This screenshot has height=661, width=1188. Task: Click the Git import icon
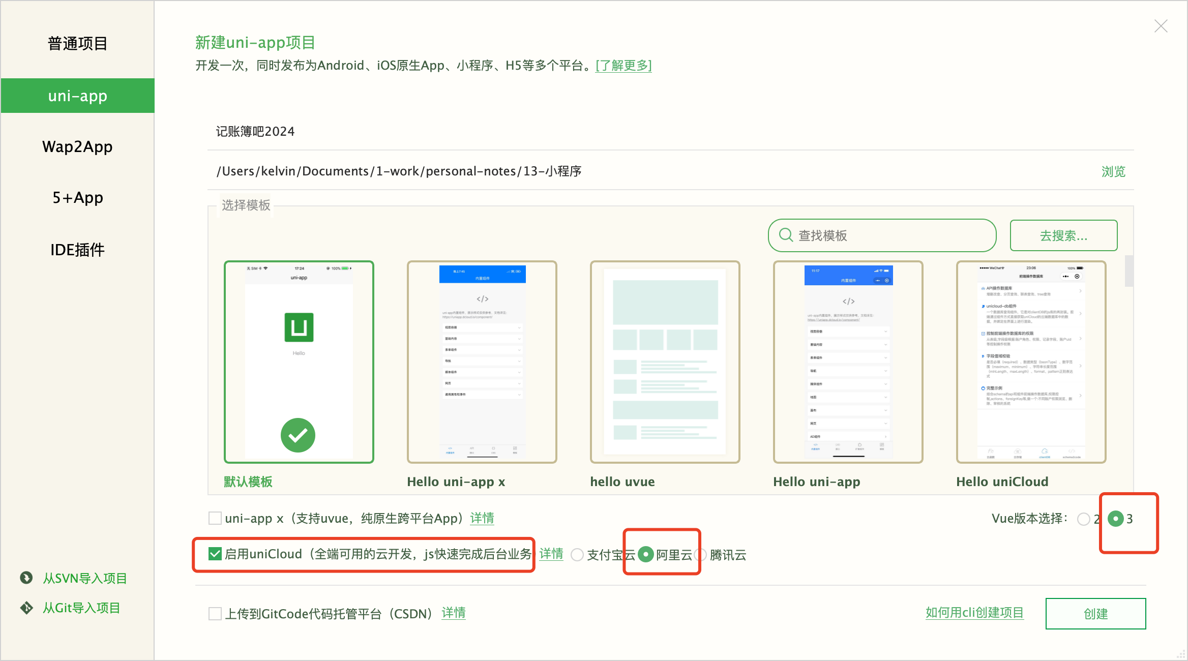26,608
